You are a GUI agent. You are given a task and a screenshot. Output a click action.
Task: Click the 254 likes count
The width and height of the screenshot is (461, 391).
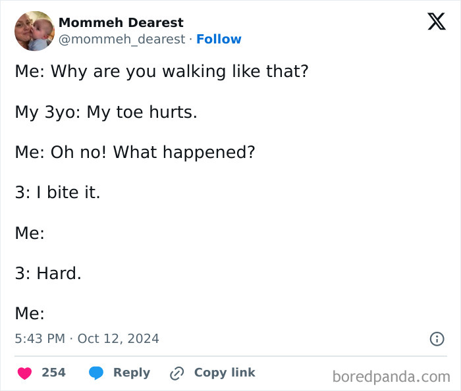coord(53,373)
